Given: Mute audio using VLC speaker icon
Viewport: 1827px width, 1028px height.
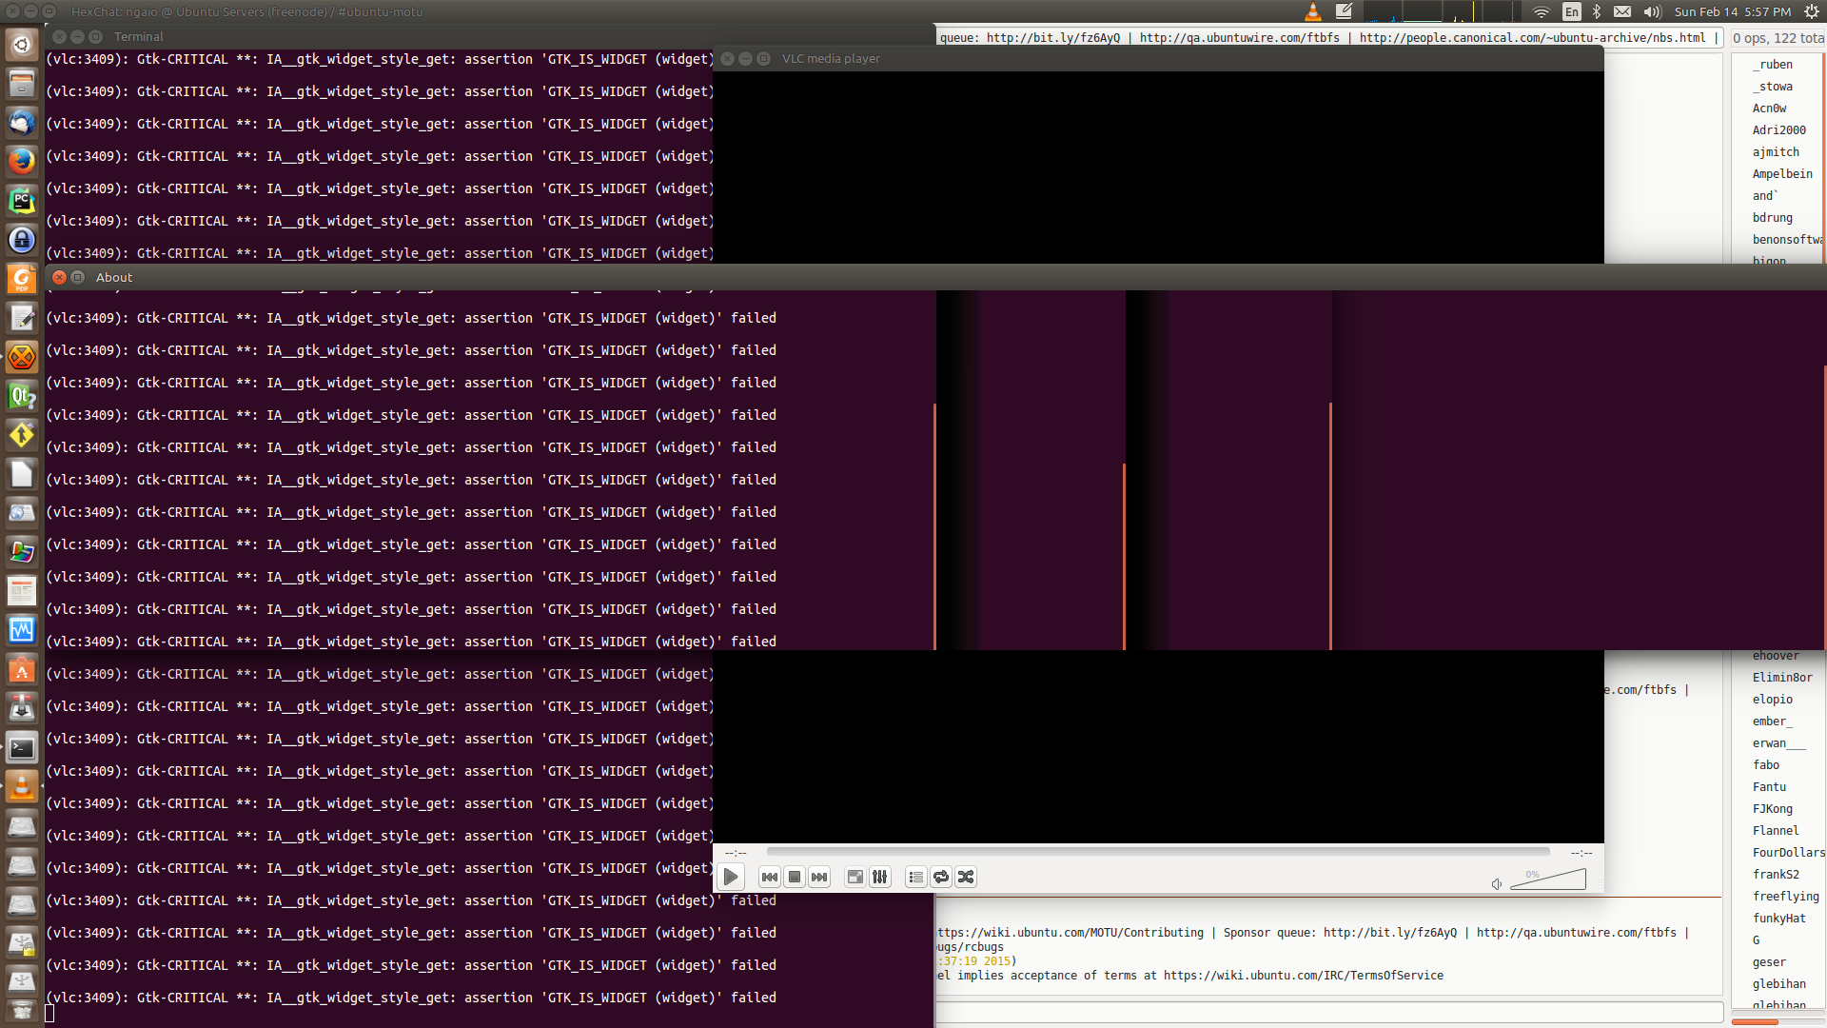Looking at the screenshot, I should 1496,884.
